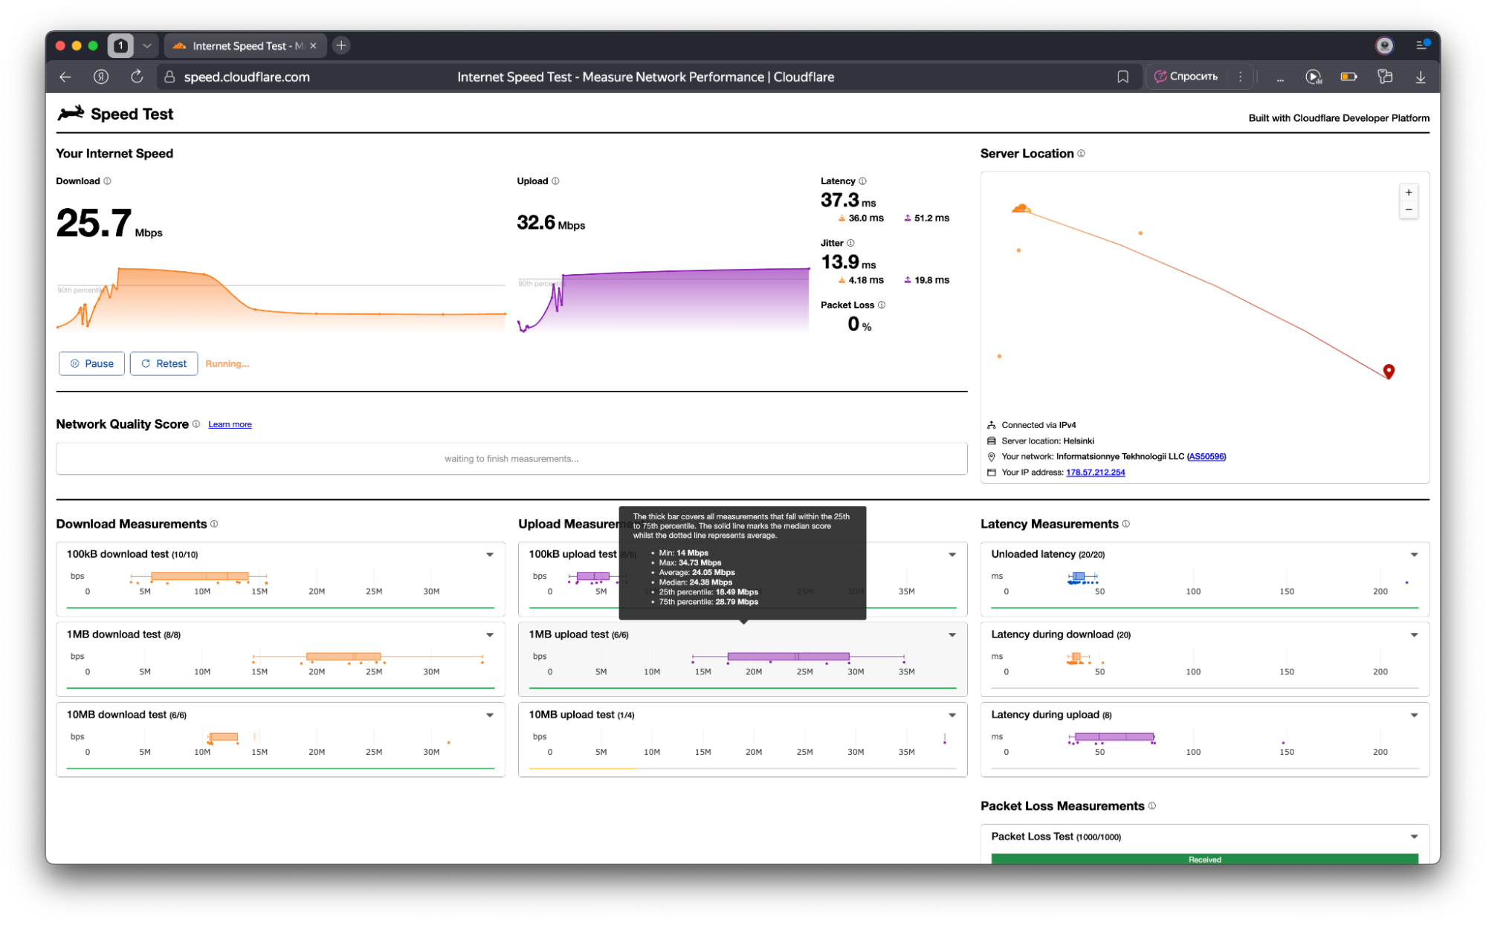This screenshot has height=925, width=1486.
Task: Click the red location pin on map
Action: pos(1388,371)
